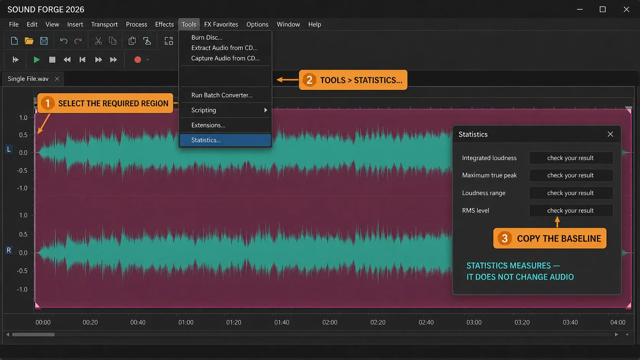
Task: Open the Window menu
Action: [x=288, y=24]
